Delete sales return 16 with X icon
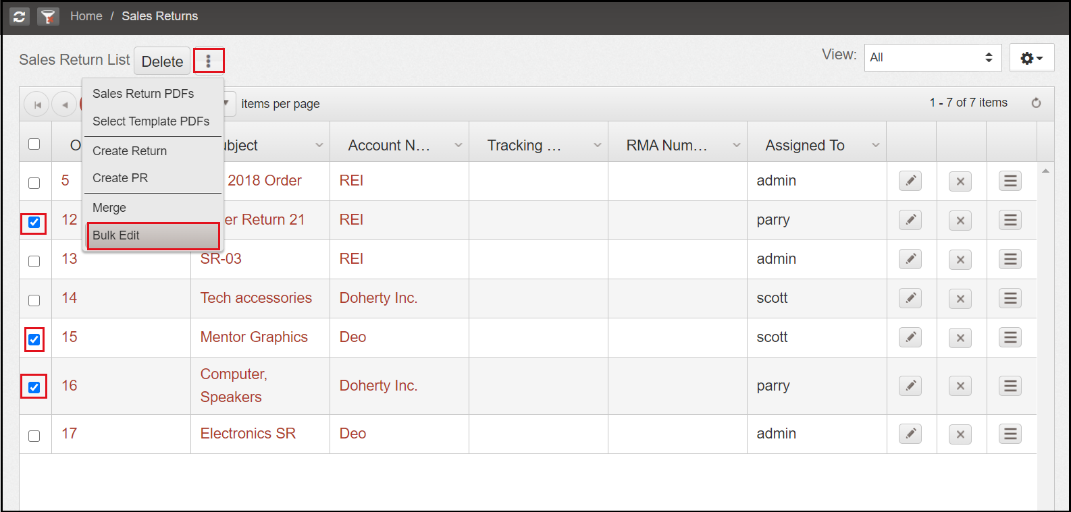Viewport: 1071px width, 512px height. pos(960,386)
